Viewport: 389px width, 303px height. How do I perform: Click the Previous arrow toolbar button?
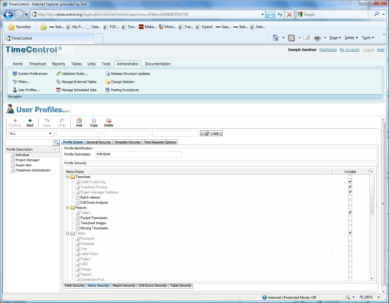(x=15, y=123)
